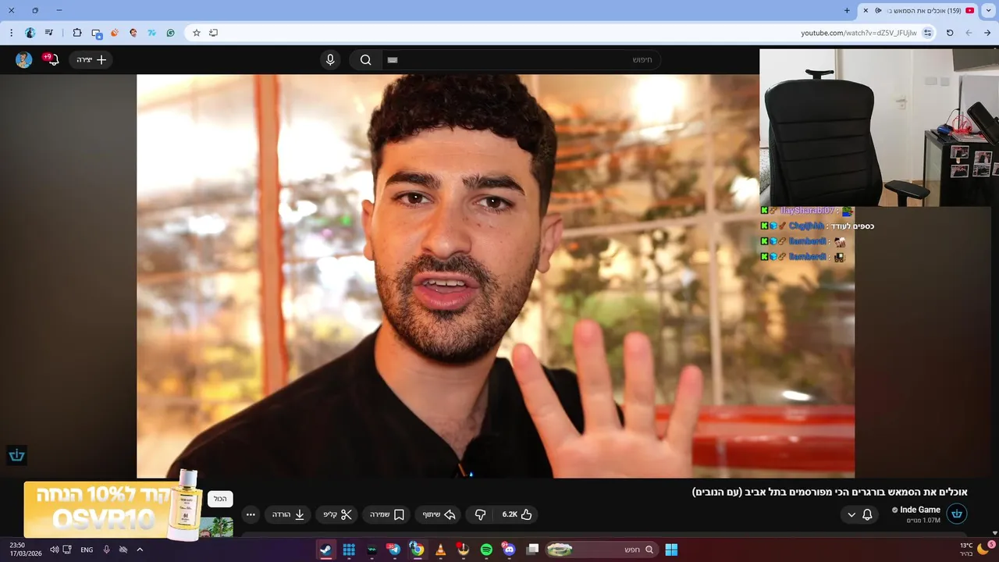Open the YouTube notifications bell
The height and width of the screenshot is (562, 999).
click(x=53, y=60)
